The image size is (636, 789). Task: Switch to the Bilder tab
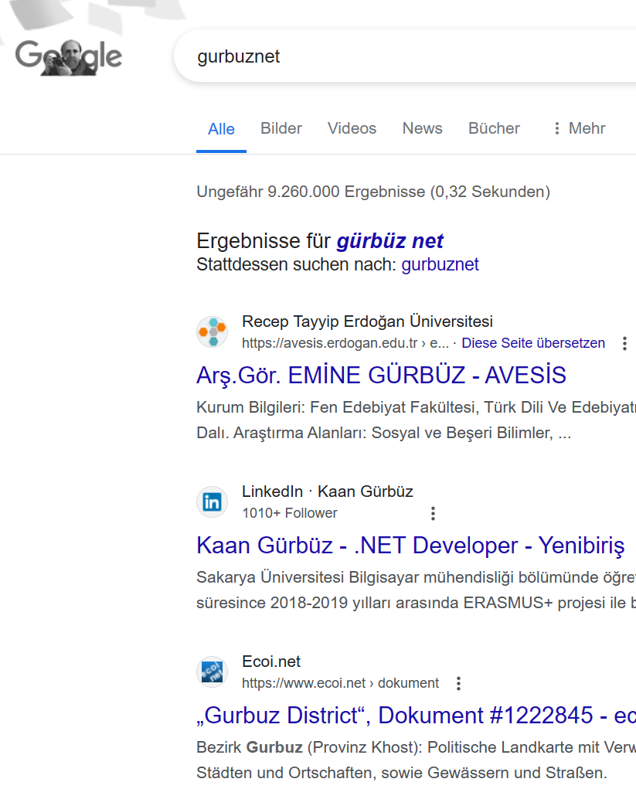point(281,128)
